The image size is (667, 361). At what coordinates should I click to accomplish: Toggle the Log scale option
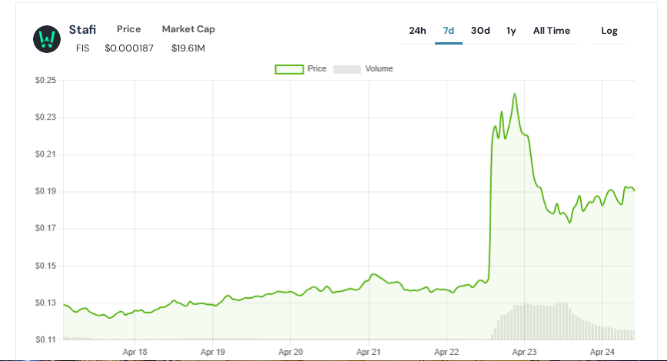tap(609, 31)
